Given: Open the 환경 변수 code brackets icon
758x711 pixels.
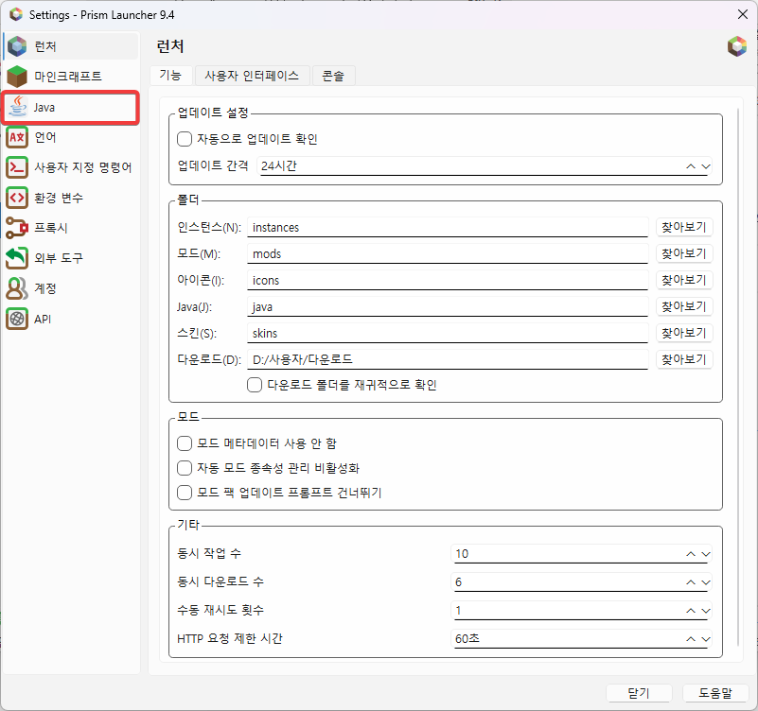Looking at the screenshot, I should tap(17, 198).
